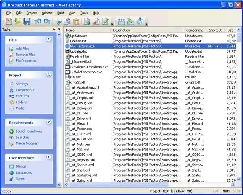Click the Styles letter icon
The image size is (243, 195).
click(11, 179)
